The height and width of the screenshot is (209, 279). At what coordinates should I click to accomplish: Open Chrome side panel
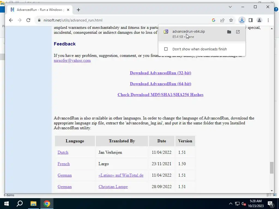[251, 20]
